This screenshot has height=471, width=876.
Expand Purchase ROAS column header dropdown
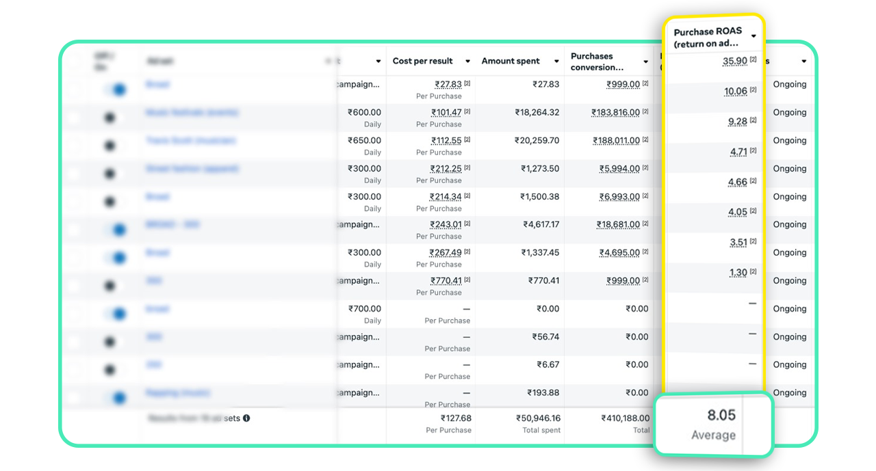coord(753,36)
